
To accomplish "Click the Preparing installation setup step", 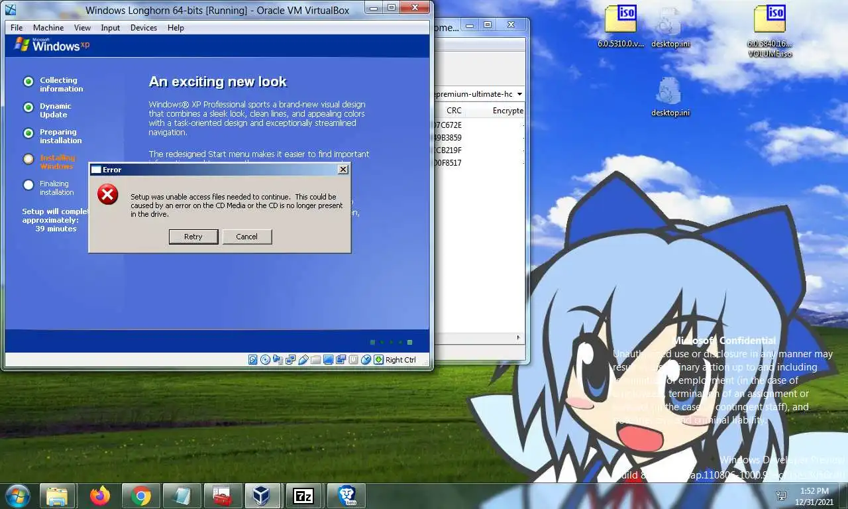I will click(53, 136).
